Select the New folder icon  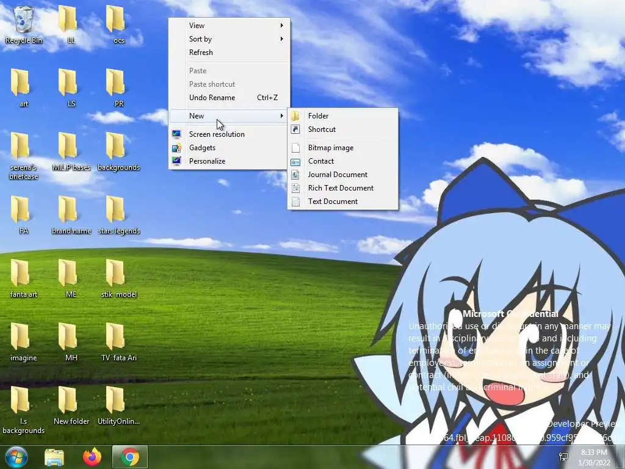tap(71, 405)
